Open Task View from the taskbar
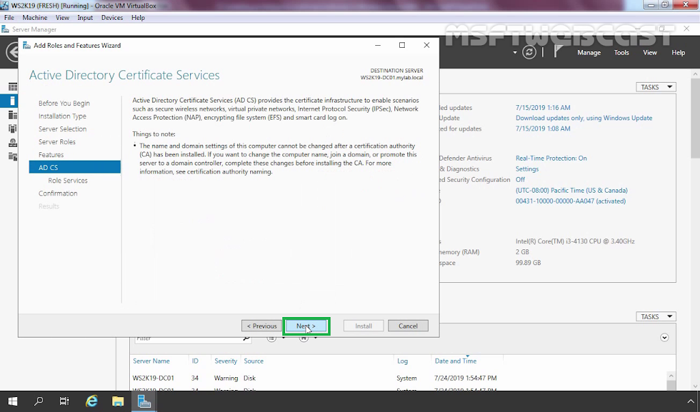This screenshot has width=700, height=412. [65, 401]
